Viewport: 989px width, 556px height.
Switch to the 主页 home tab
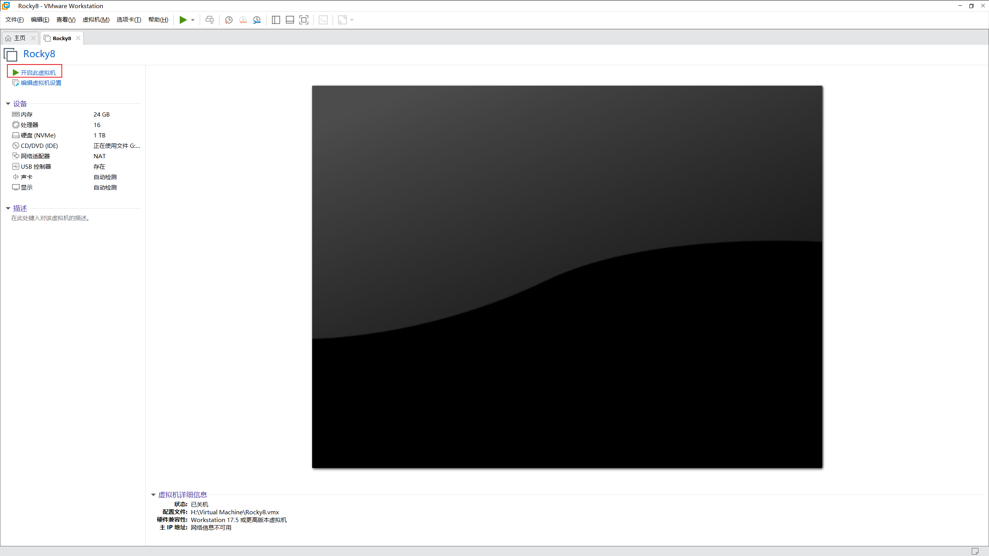pos(19,38)
